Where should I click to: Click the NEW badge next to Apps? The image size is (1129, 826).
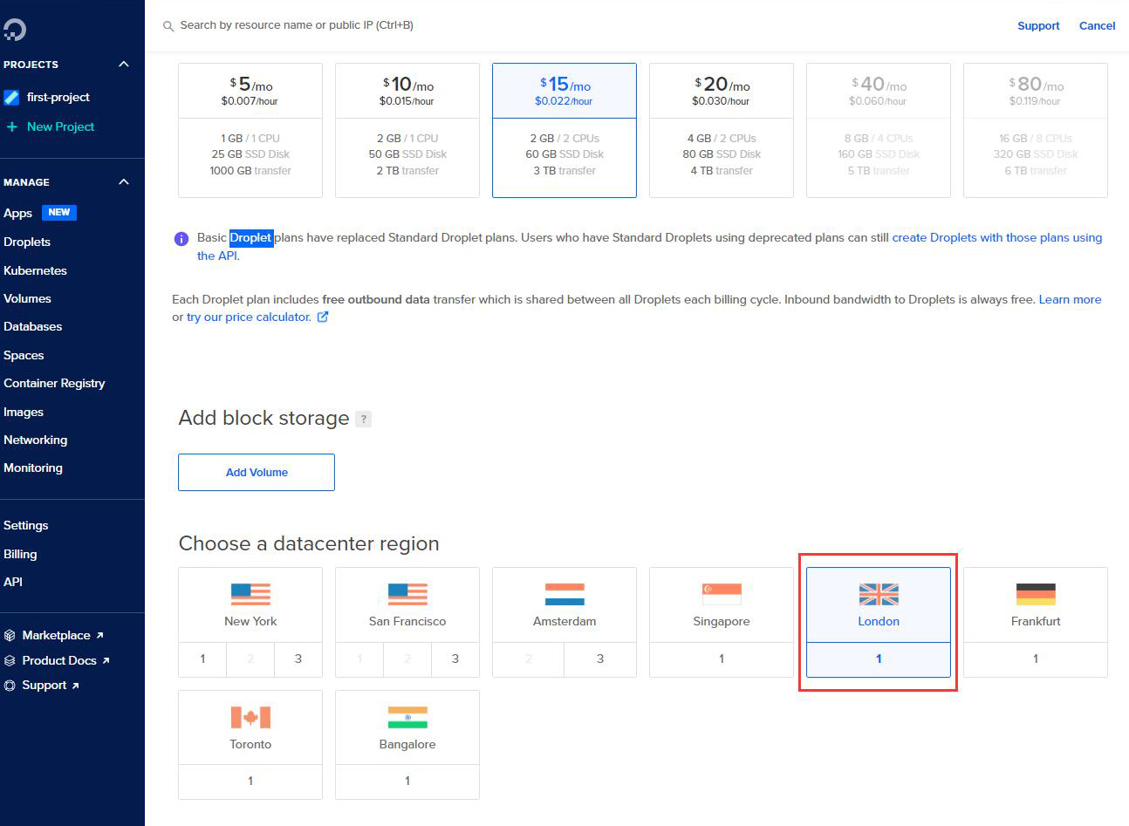click(59, 212)
